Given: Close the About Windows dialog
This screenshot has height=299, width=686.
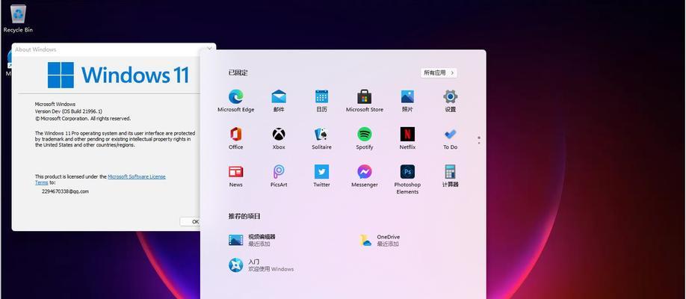Looking at the screenshot, I should 209,49.
